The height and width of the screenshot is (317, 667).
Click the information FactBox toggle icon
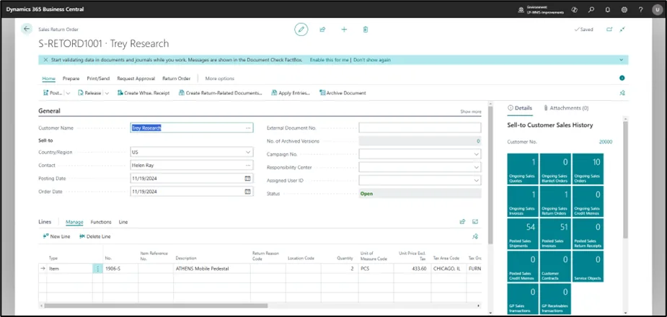tap(622, 79)
